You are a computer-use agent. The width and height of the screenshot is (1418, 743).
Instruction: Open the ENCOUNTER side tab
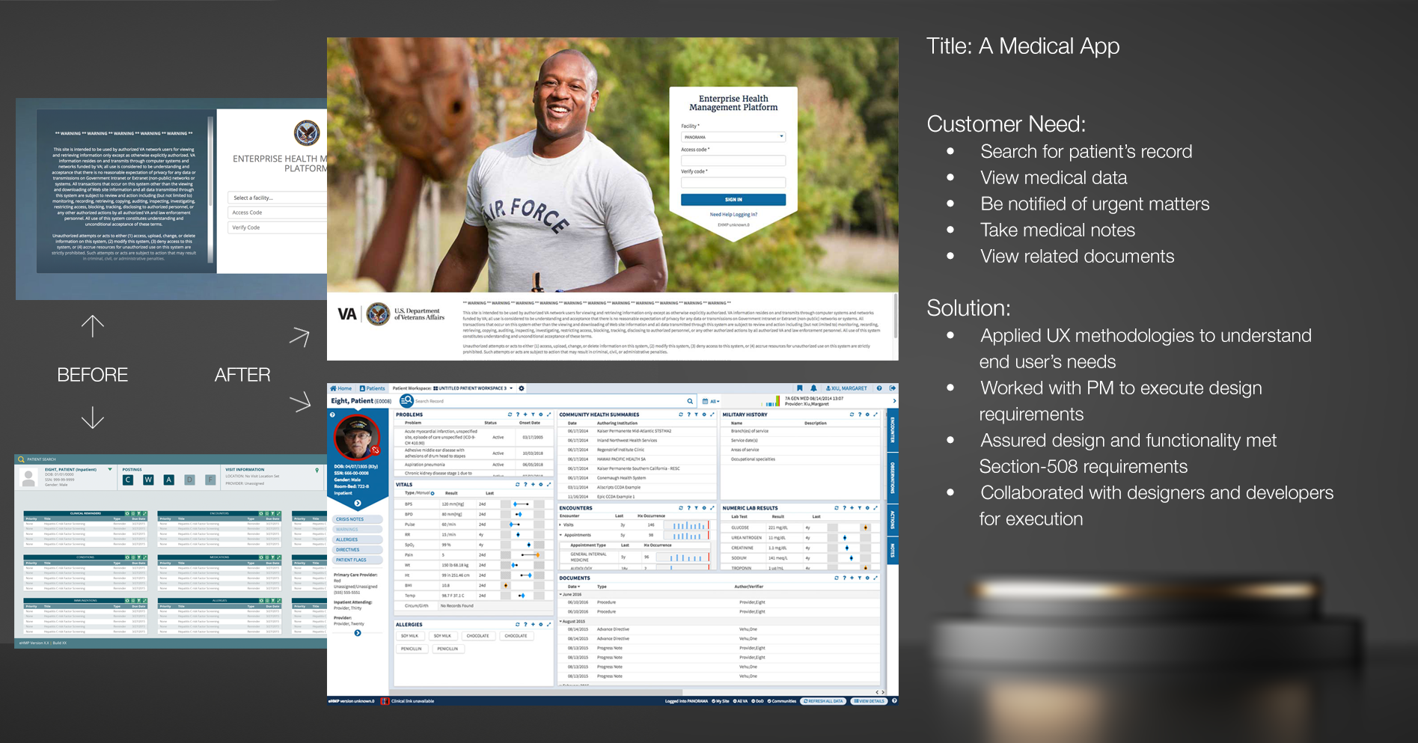[x=893, y=429]
